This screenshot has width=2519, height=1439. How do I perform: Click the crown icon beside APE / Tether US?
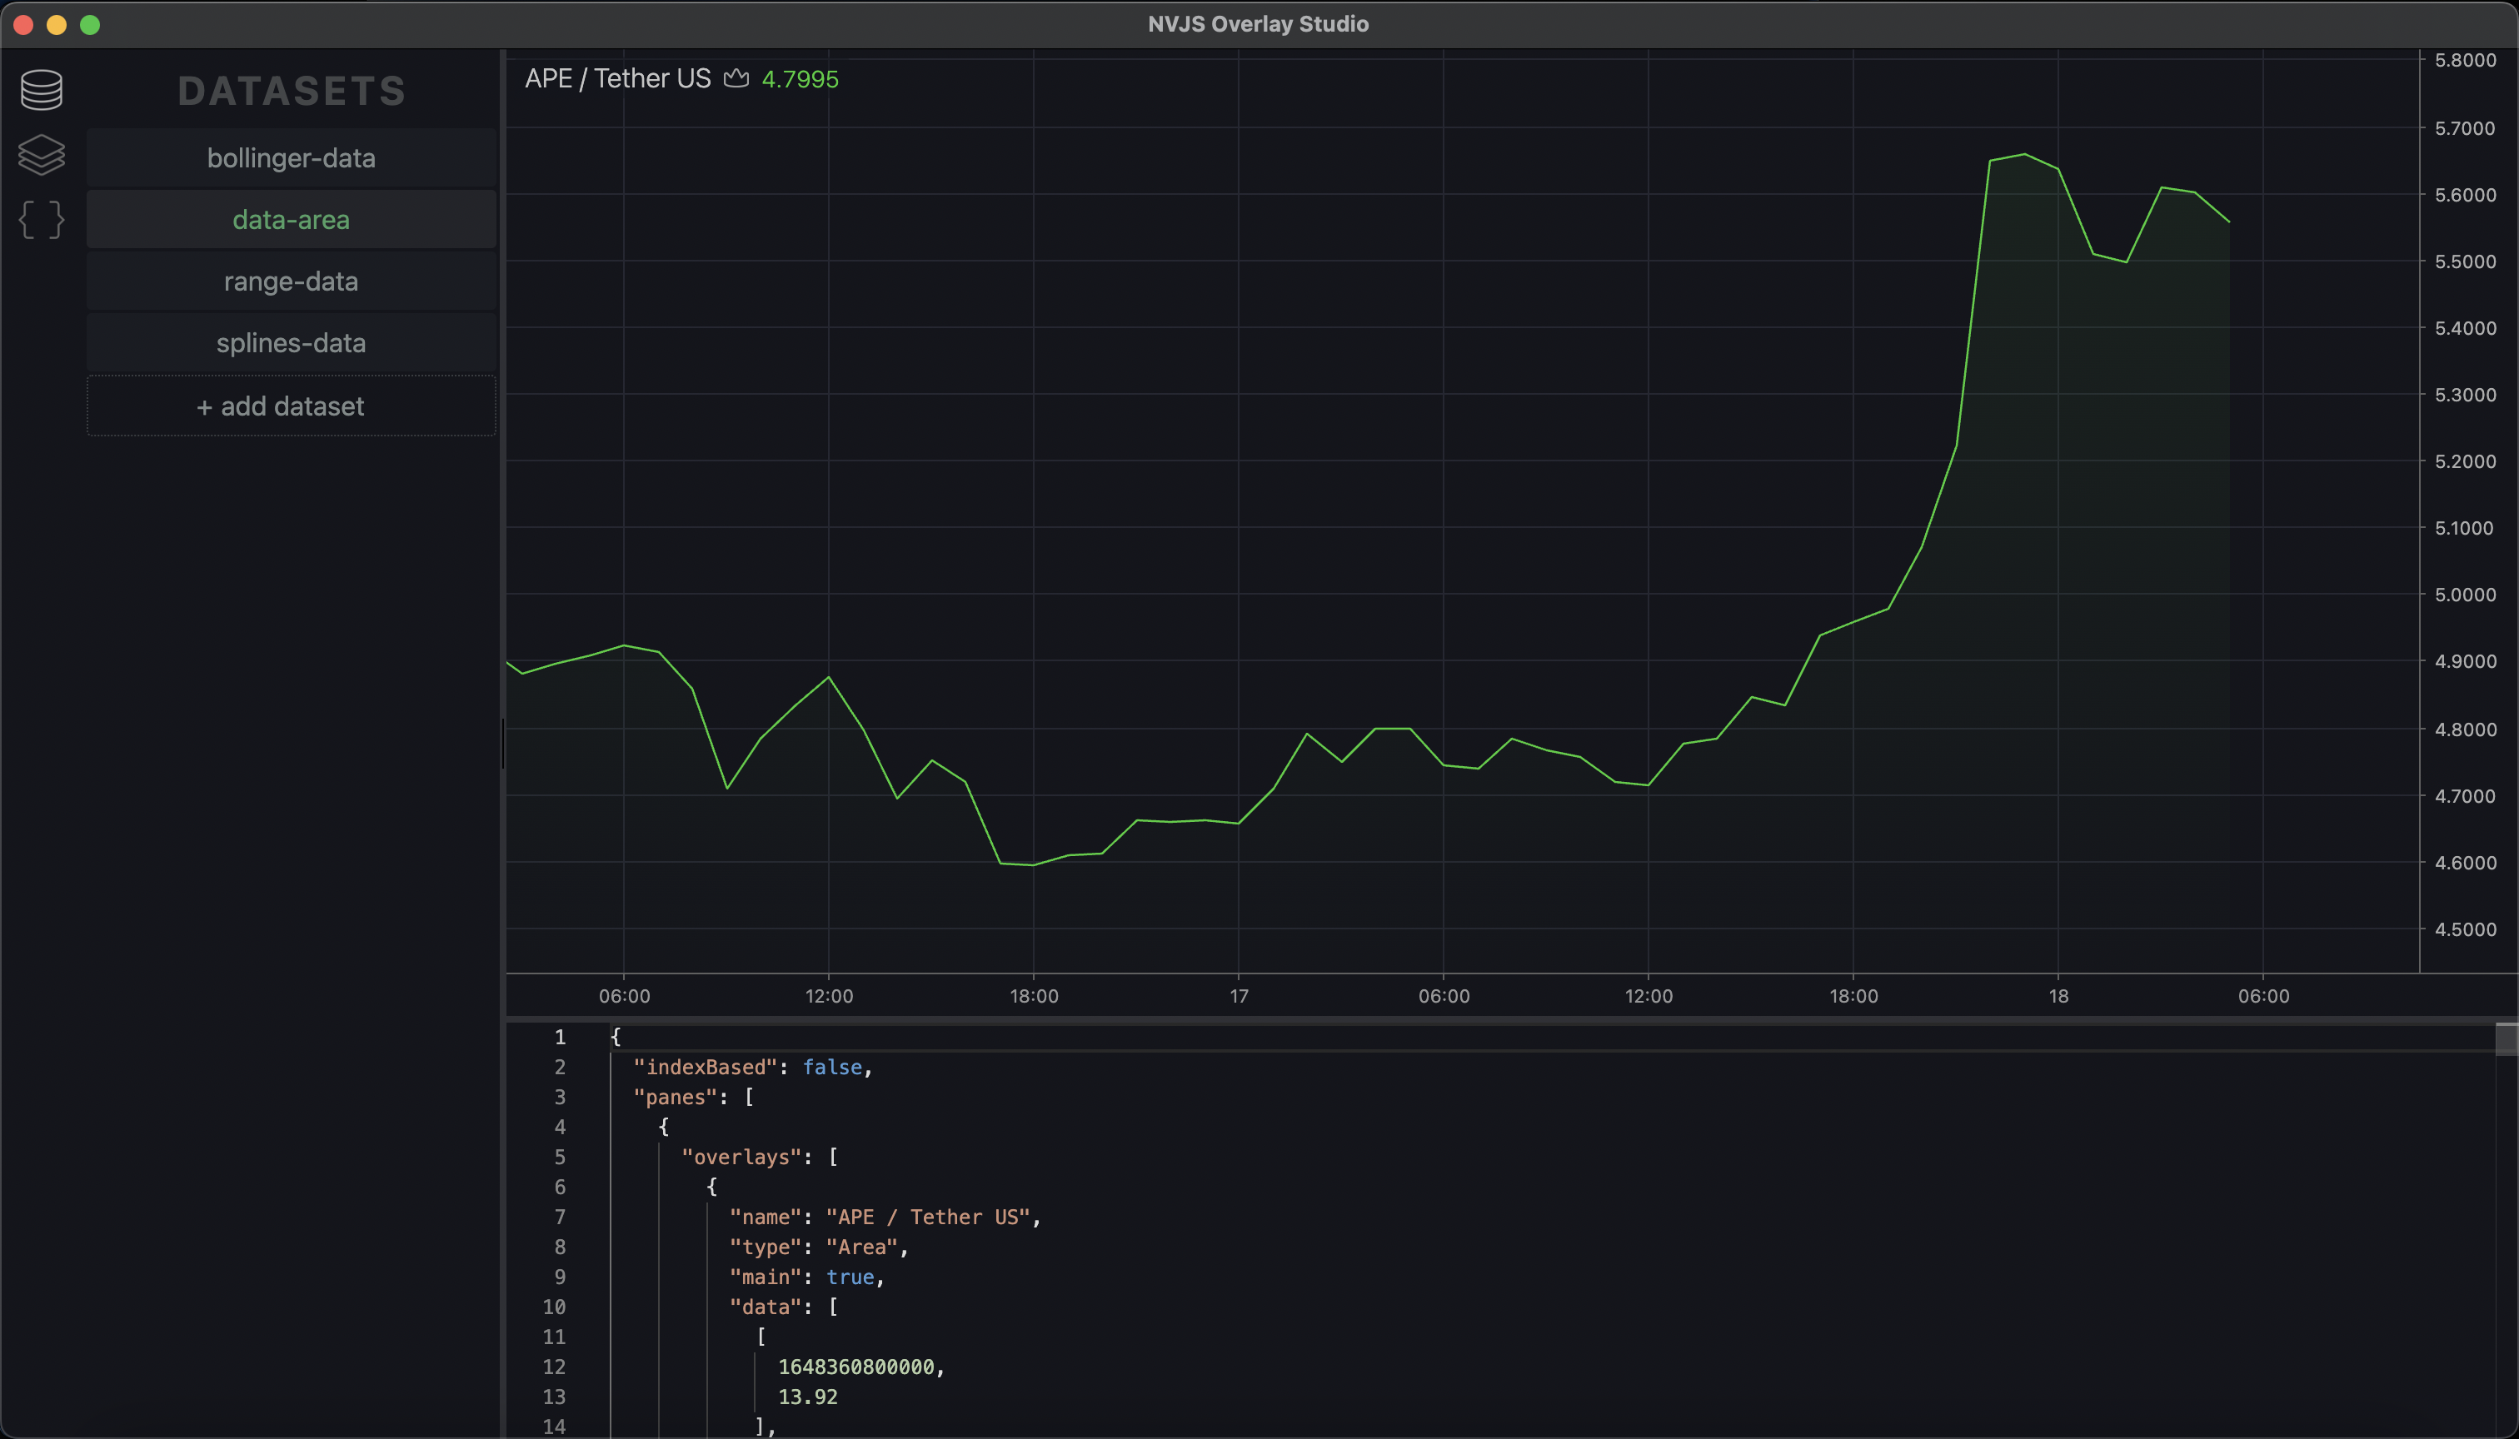(x=736, y=78)
